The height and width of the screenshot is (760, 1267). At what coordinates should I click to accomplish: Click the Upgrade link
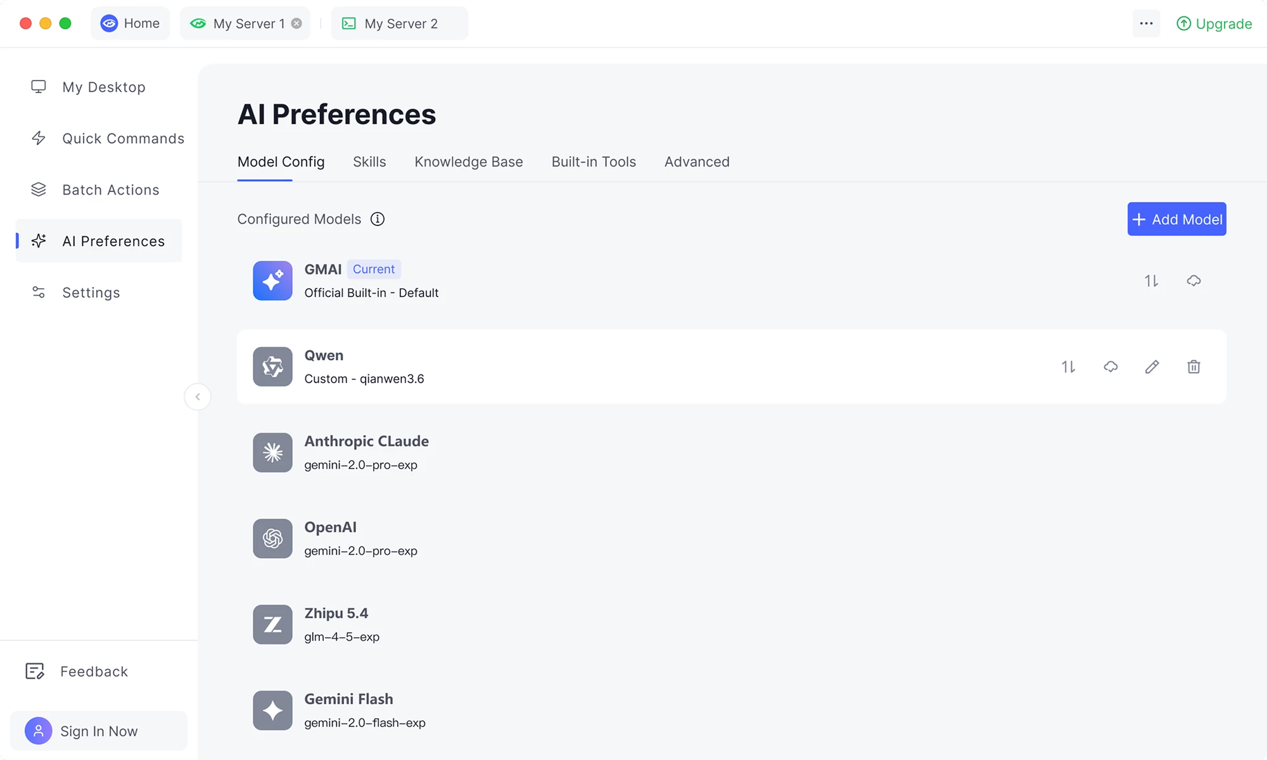1214,23
